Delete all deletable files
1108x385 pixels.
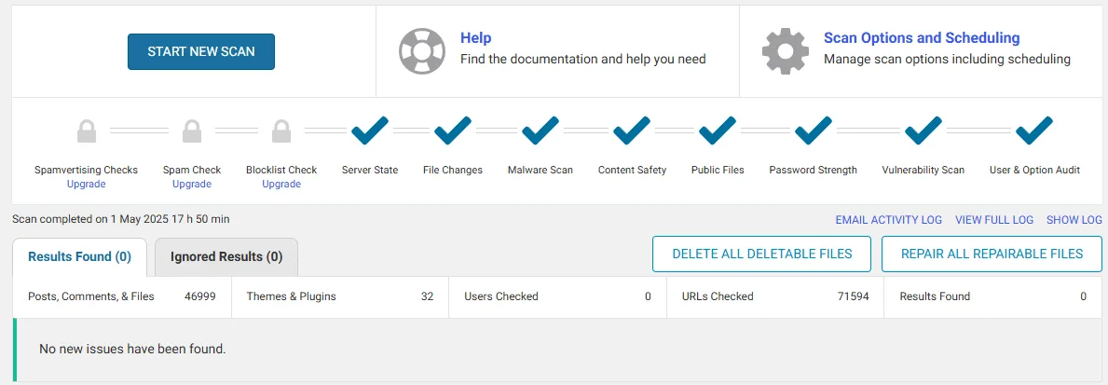point(761,254)
